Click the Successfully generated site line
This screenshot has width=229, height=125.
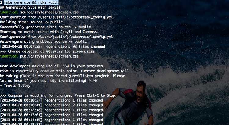pos(45,27)
